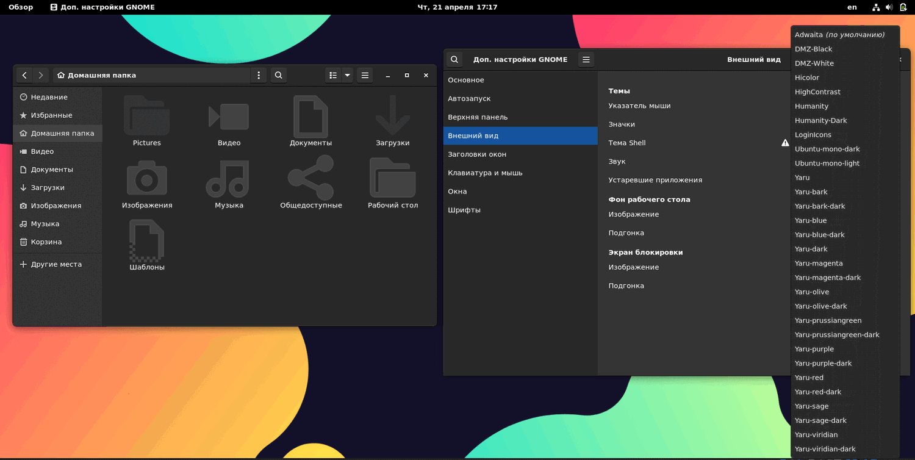
Task: Open the network status icon in top bar
Action: coord(876,7)
